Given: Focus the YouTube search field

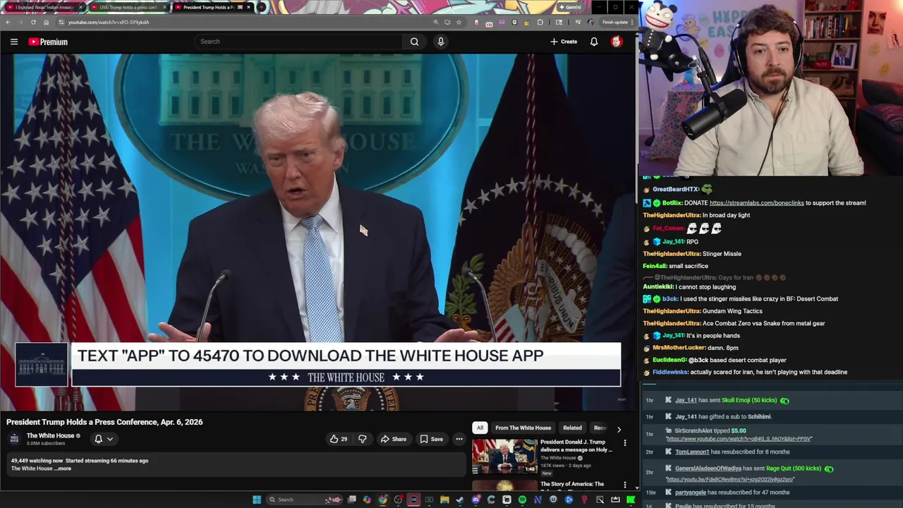Looking at the screenshot, I should tap(298, 42).
